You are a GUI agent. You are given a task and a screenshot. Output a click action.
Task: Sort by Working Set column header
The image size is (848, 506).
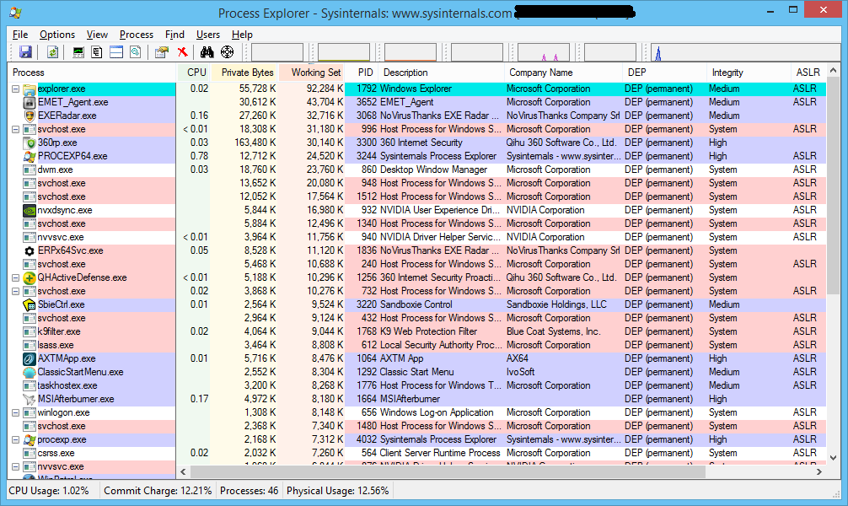click(x=316, y=73)
